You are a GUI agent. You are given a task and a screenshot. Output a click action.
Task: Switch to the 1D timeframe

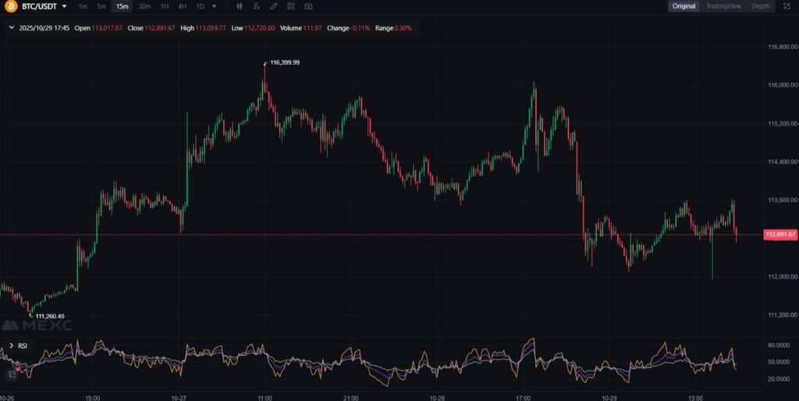(x=201, y=6)
